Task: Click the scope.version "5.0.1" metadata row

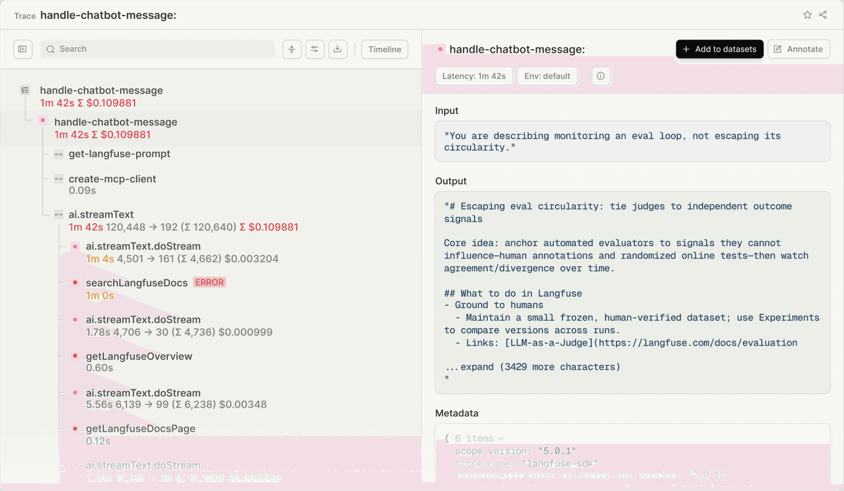Action: point(516,451)
